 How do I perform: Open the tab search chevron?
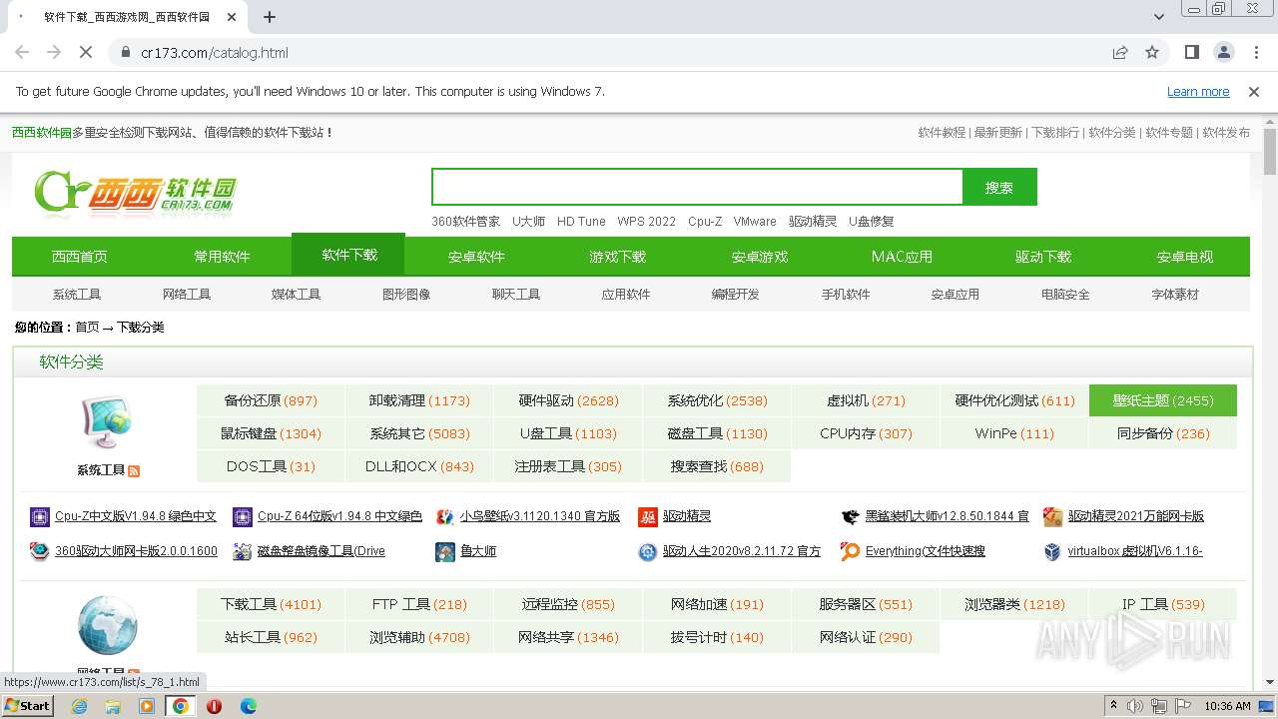click(1158, 17)
